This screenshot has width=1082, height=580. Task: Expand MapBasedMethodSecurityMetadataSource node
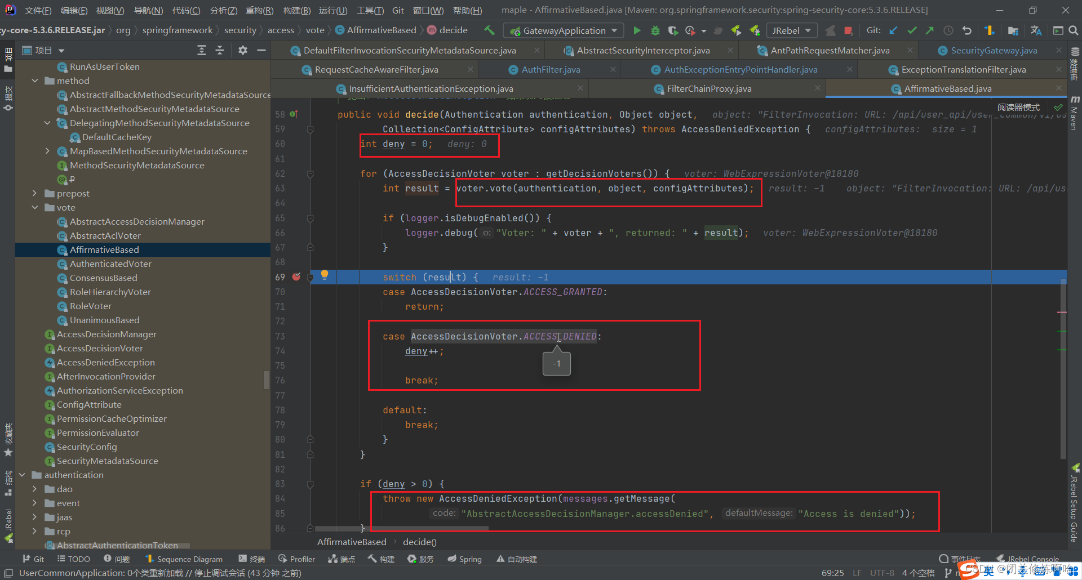47,151
